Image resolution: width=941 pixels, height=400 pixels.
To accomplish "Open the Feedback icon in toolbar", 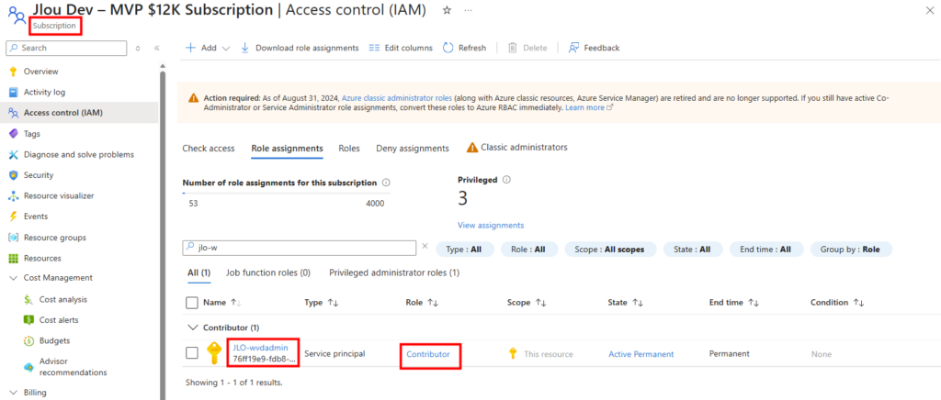I will (573, 48).
